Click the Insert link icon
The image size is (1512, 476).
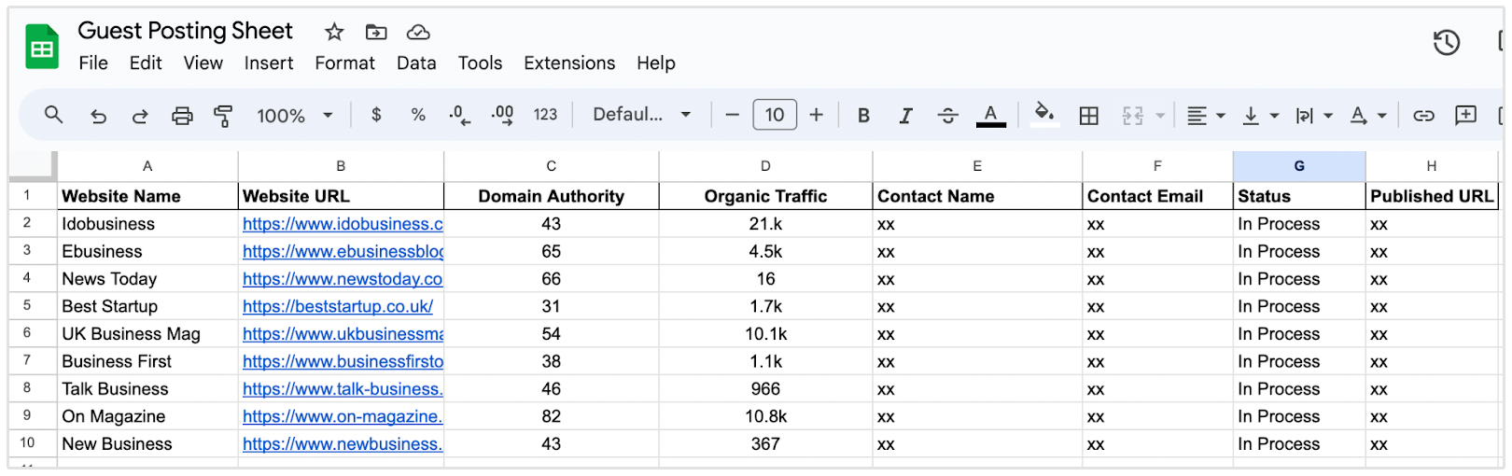(x=1423, y=115)
